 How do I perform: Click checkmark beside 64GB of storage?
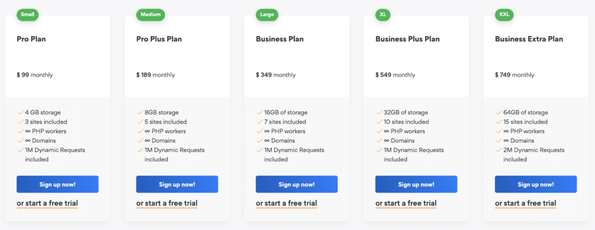coord(499,112)
